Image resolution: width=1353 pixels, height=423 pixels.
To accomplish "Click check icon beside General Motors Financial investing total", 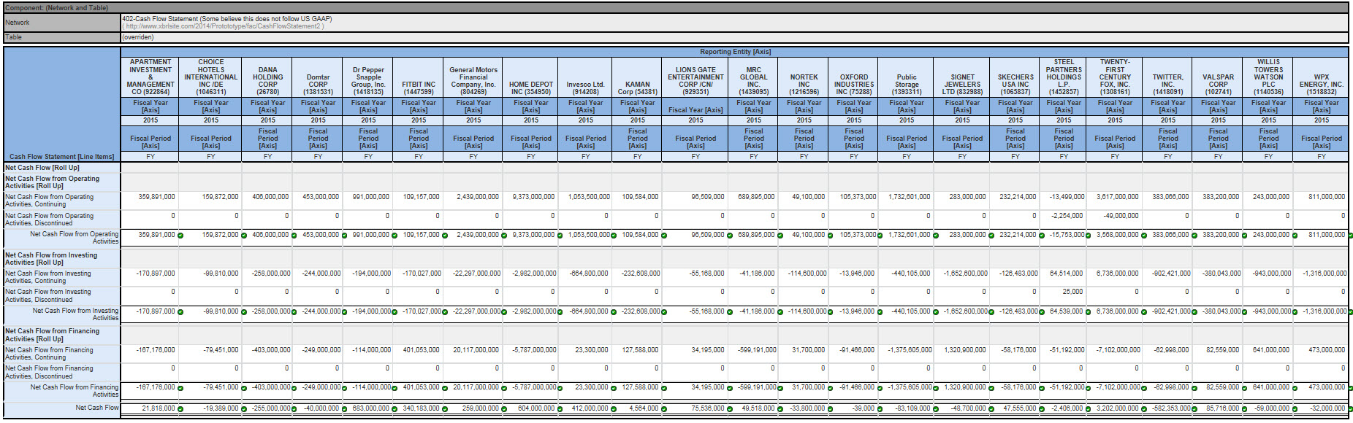I will coord(504,312).
